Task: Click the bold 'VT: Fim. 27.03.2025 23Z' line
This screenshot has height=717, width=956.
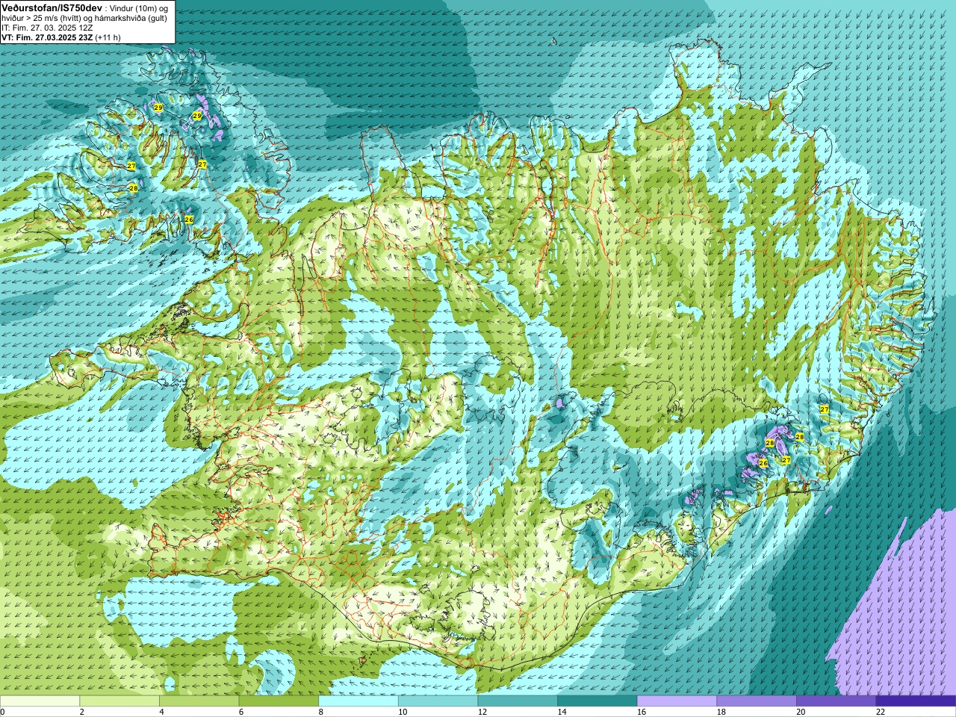Action: 47,37
